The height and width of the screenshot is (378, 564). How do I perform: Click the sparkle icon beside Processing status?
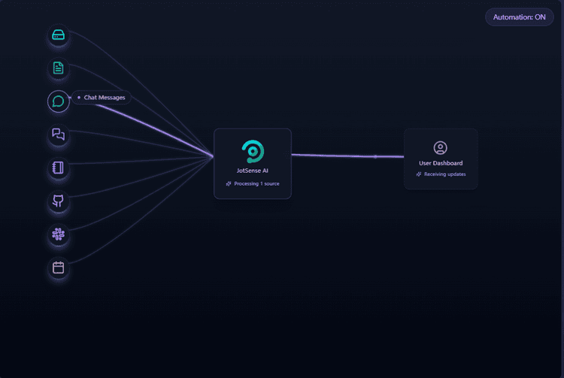(x=229, y=183)
